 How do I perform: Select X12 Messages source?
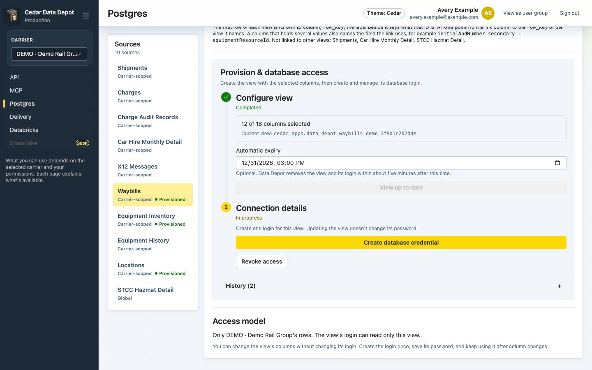153,170
